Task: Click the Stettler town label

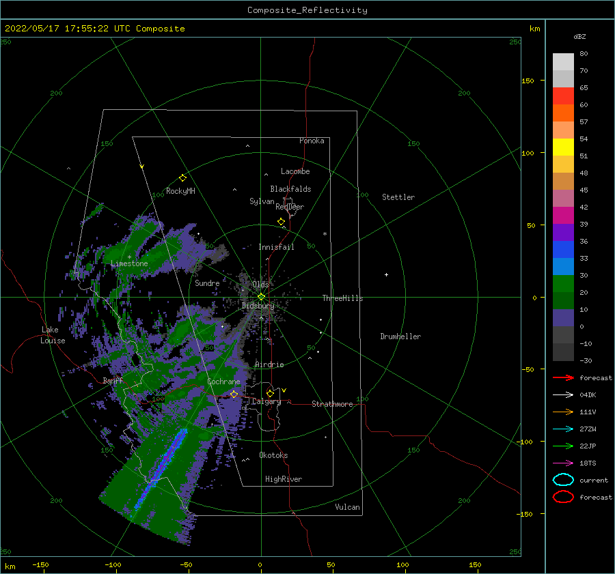Action: (398, 197)
